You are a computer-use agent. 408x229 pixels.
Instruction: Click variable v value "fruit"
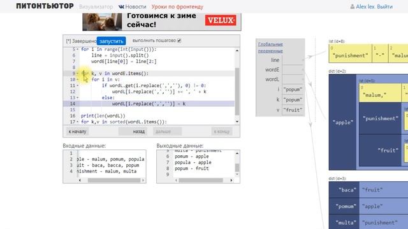coord(293,110)
